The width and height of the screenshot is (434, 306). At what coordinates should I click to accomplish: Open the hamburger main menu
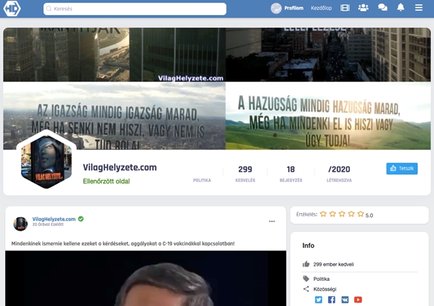pyautogui.click(x=419, y=7)
